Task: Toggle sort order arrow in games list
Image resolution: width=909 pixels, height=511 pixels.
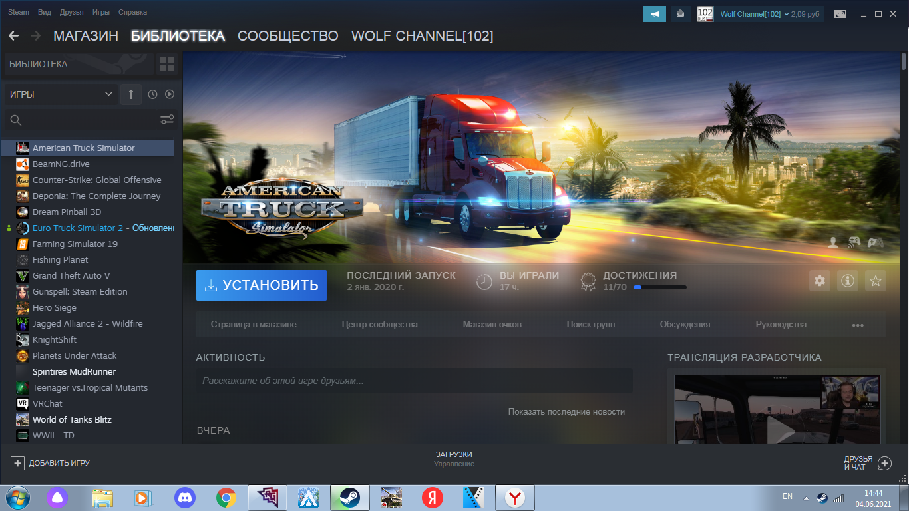Action: tap(131, 94)
